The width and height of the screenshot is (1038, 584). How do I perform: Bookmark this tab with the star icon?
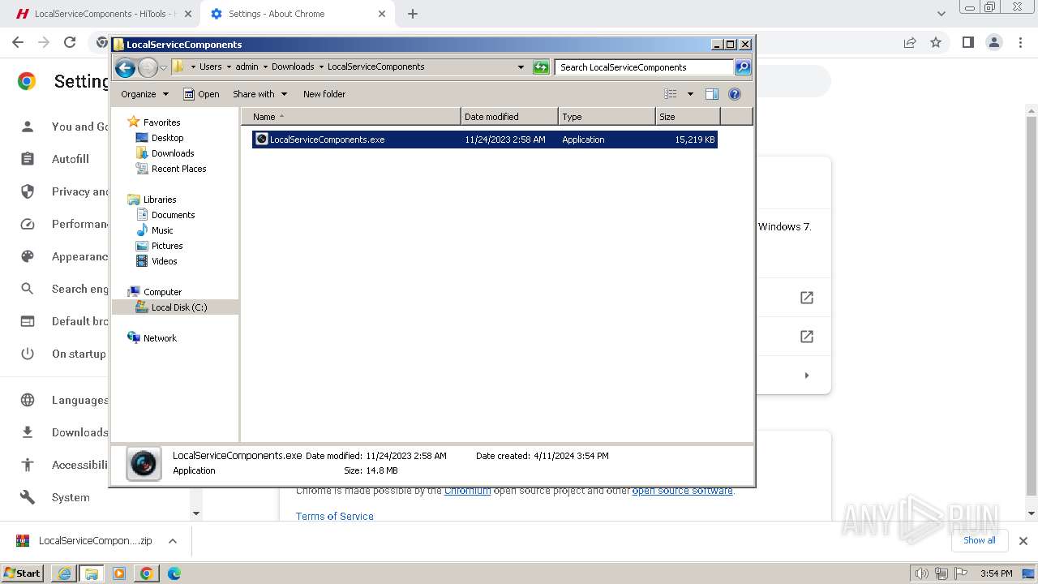pos(936,42)
